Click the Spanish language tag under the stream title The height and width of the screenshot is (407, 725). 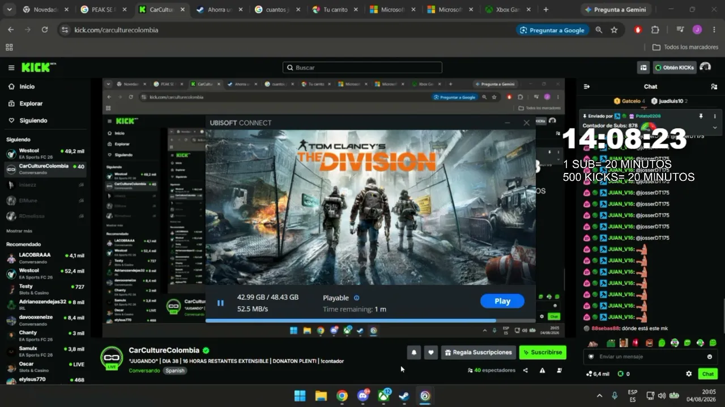pyautogui.click(x=175, y=371)
